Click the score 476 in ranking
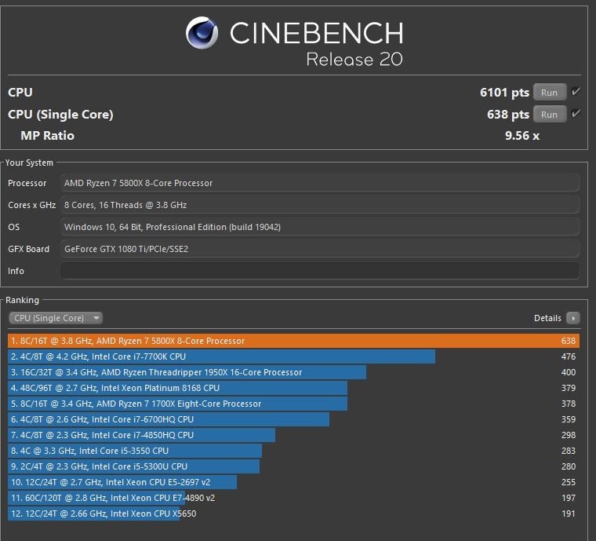Screen dimensions: 596x541 (x=569, y=356)
